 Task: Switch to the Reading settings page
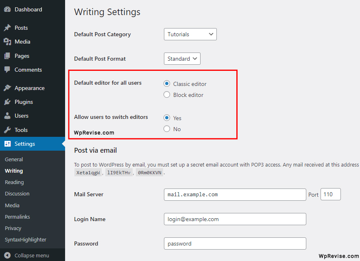(13, 182)
